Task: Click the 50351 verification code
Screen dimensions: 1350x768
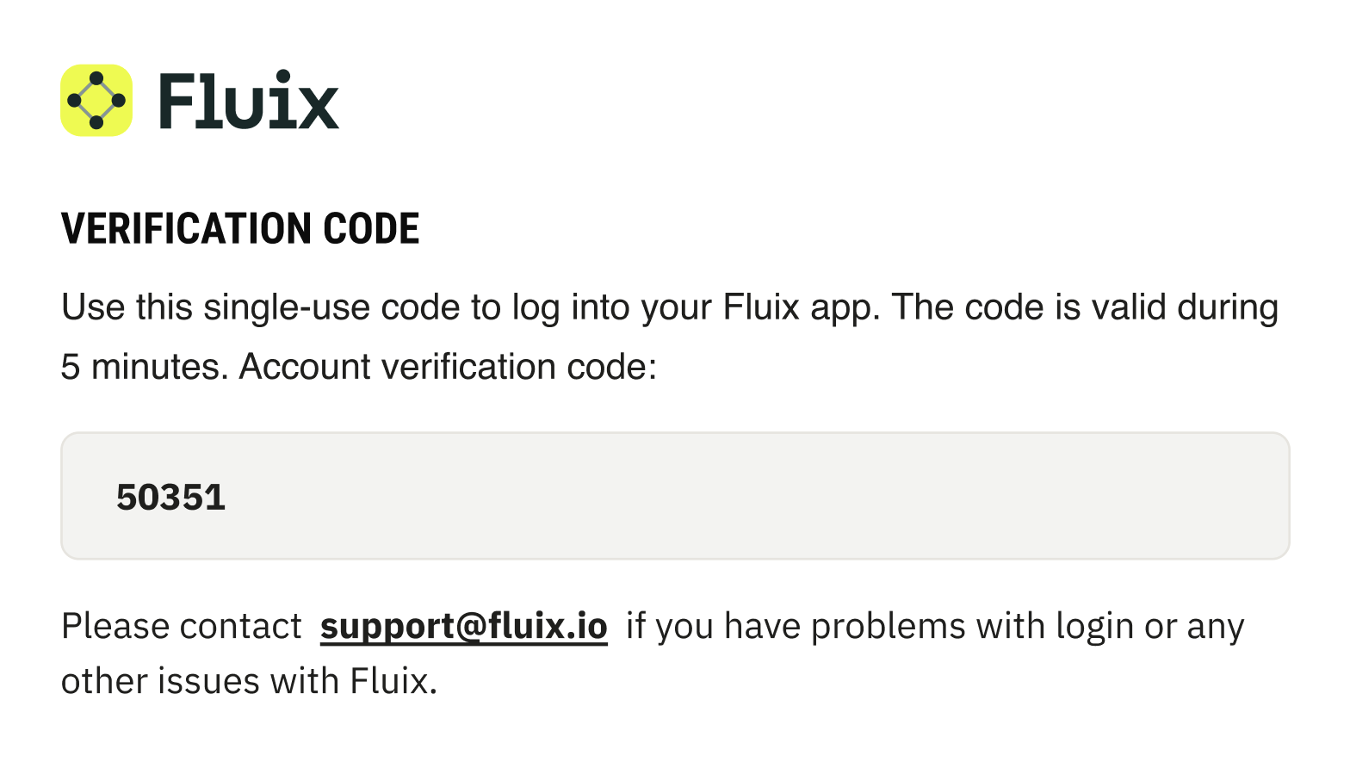Action: [x=170, y=498]
